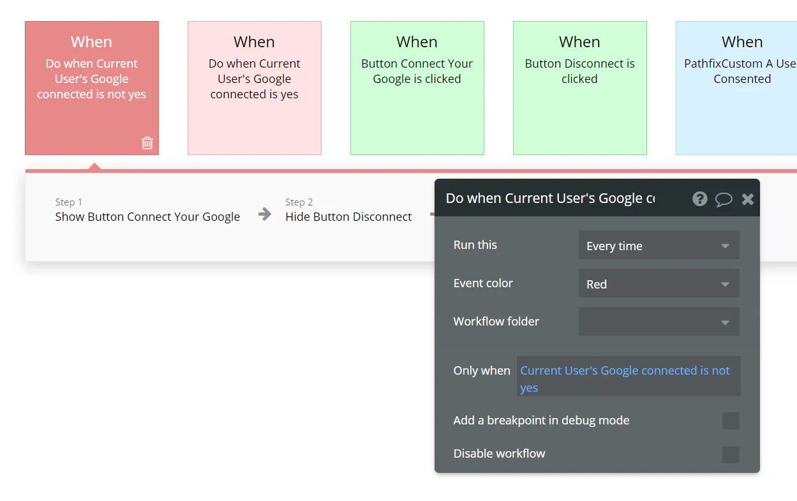This screenshot has width=797, height=501.
Task: Click the event name title in panel header
Action: pos(550,198)
